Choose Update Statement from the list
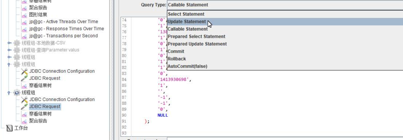Image resolution: width=403 pixels, height=140 pixels. coord(187,22)
